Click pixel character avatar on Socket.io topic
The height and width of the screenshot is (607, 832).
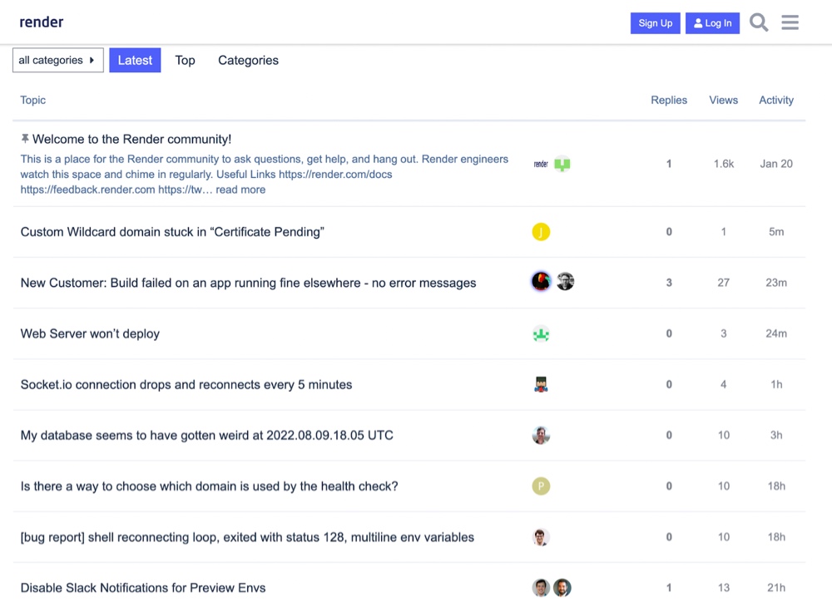point(541,384)
